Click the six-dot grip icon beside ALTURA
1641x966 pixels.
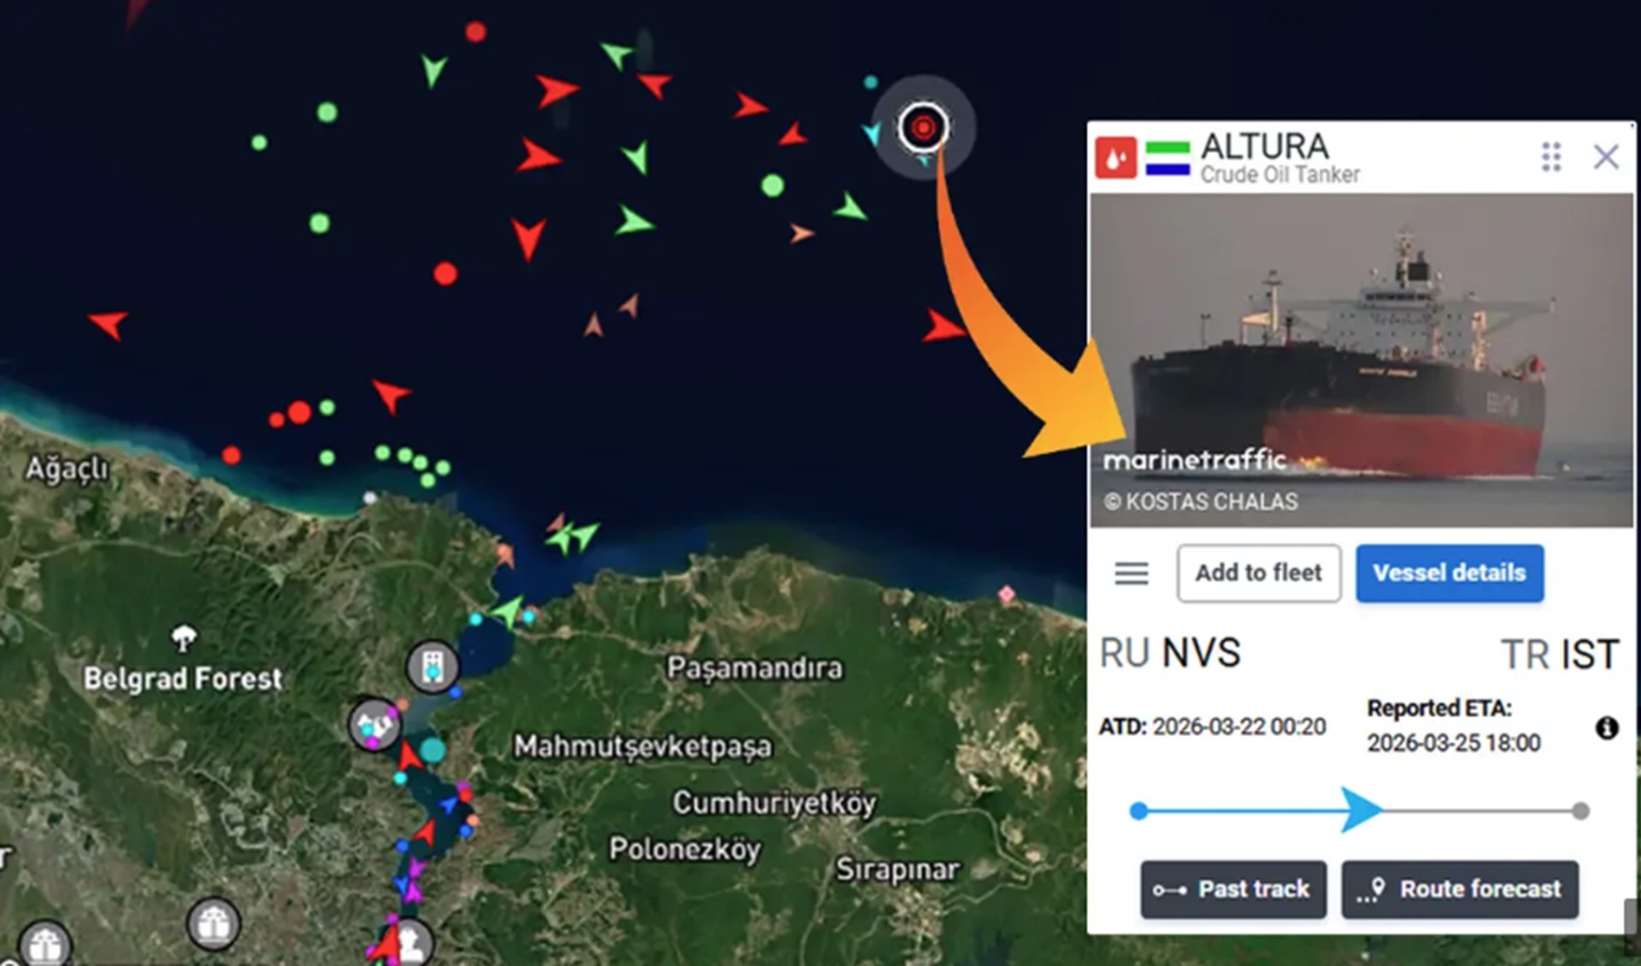(1551, 157)
